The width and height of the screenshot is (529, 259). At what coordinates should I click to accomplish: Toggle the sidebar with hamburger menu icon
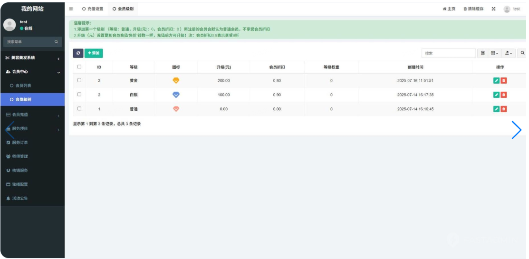(x=71, y=9)
